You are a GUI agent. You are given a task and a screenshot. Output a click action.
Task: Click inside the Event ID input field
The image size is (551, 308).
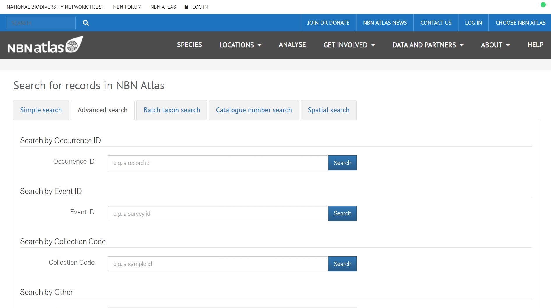click(x=217, y=213)
